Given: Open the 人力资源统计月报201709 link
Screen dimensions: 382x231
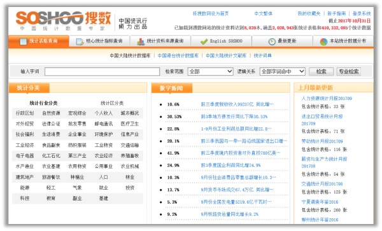Looking at the screenshot, I should pos(327,99).
